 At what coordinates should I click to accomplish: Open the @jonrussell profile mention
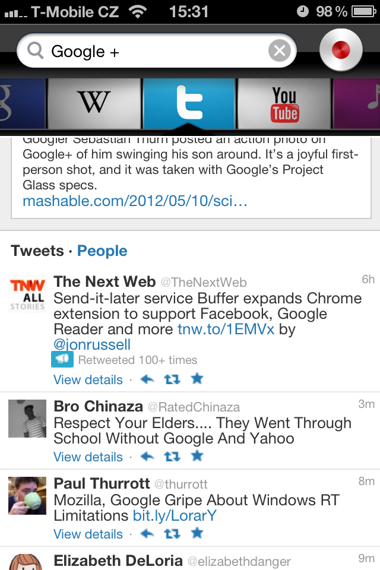click(92, 344)
